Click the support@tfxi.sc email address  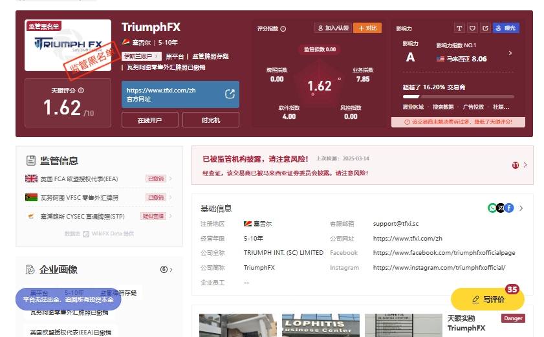point(396,224)
